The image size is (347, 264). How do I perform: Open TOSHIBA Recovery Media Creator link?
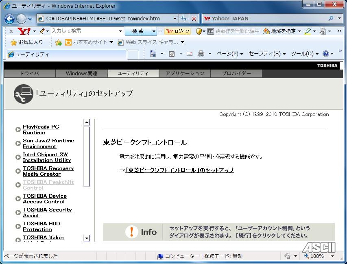pyautogui.click(x=48, y=171)
